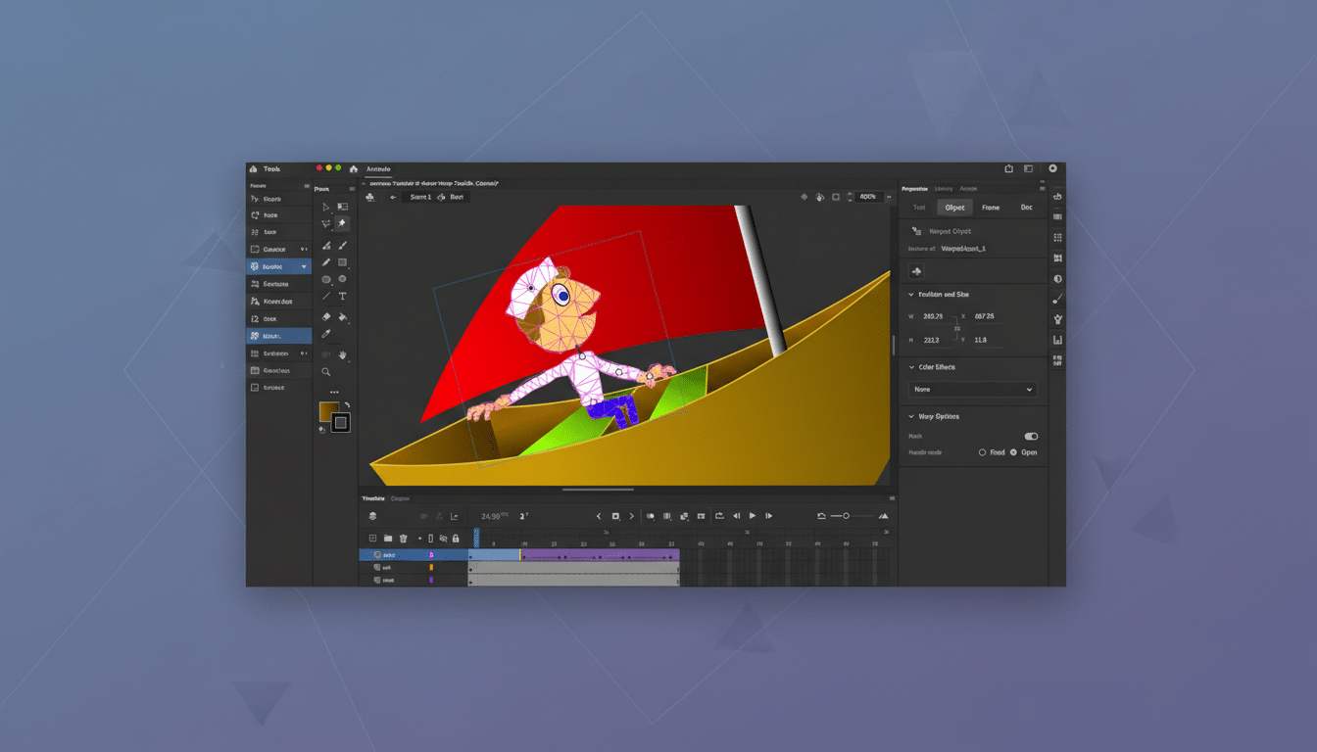Click the trash icon to delete a layer
The image size is (1317, 752).
[403, 539]
